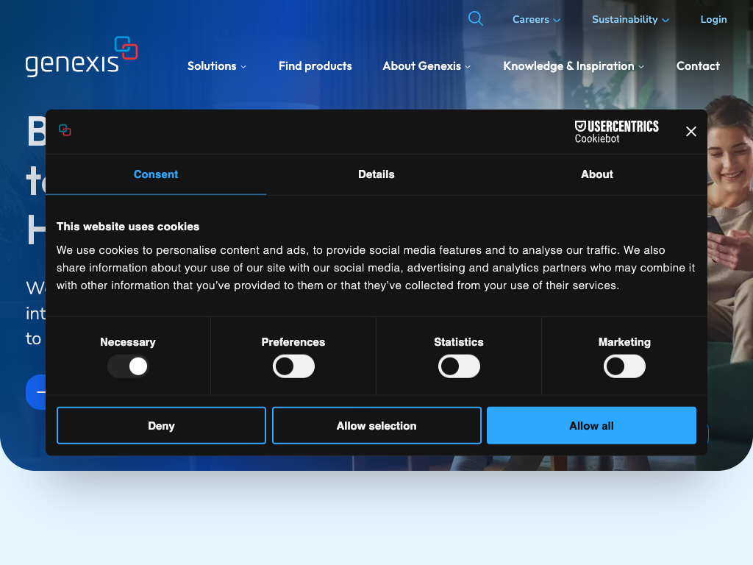The image size is (753, 565).
Task: Open the Login link
Action: 713,20
